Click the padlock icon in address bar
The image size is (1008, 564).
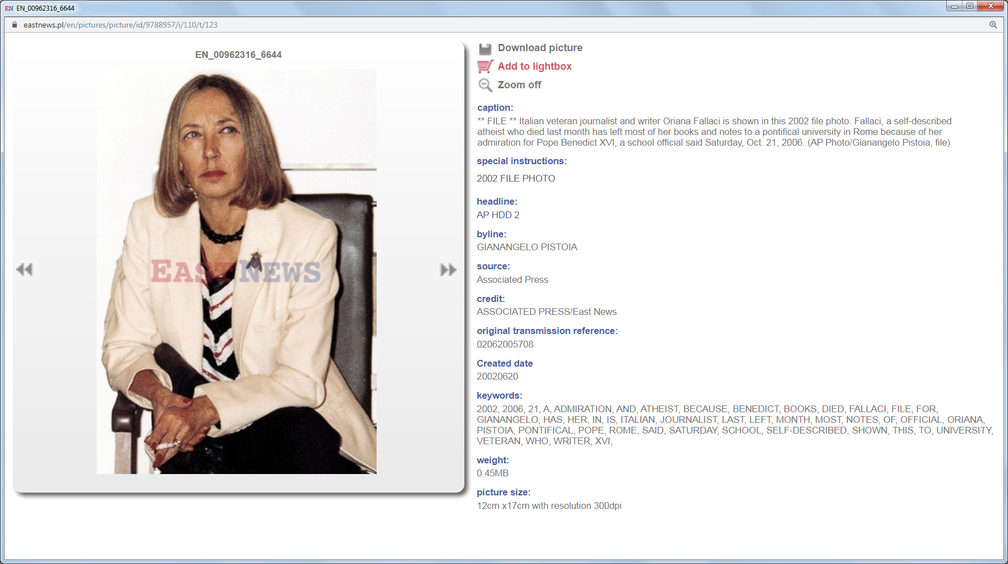tap(15, 25)
